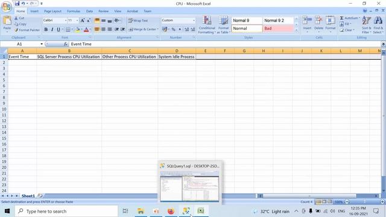Screen dimensions: 386x217
Task: Increase font size with Grow Font
Action: click(83, 20)
